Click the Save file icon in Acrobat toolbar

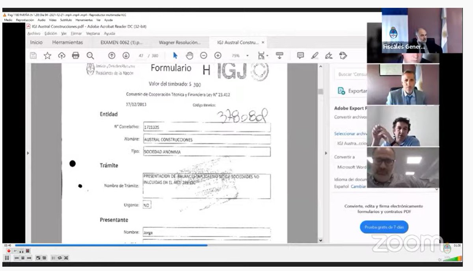click(x=34, y=56)
